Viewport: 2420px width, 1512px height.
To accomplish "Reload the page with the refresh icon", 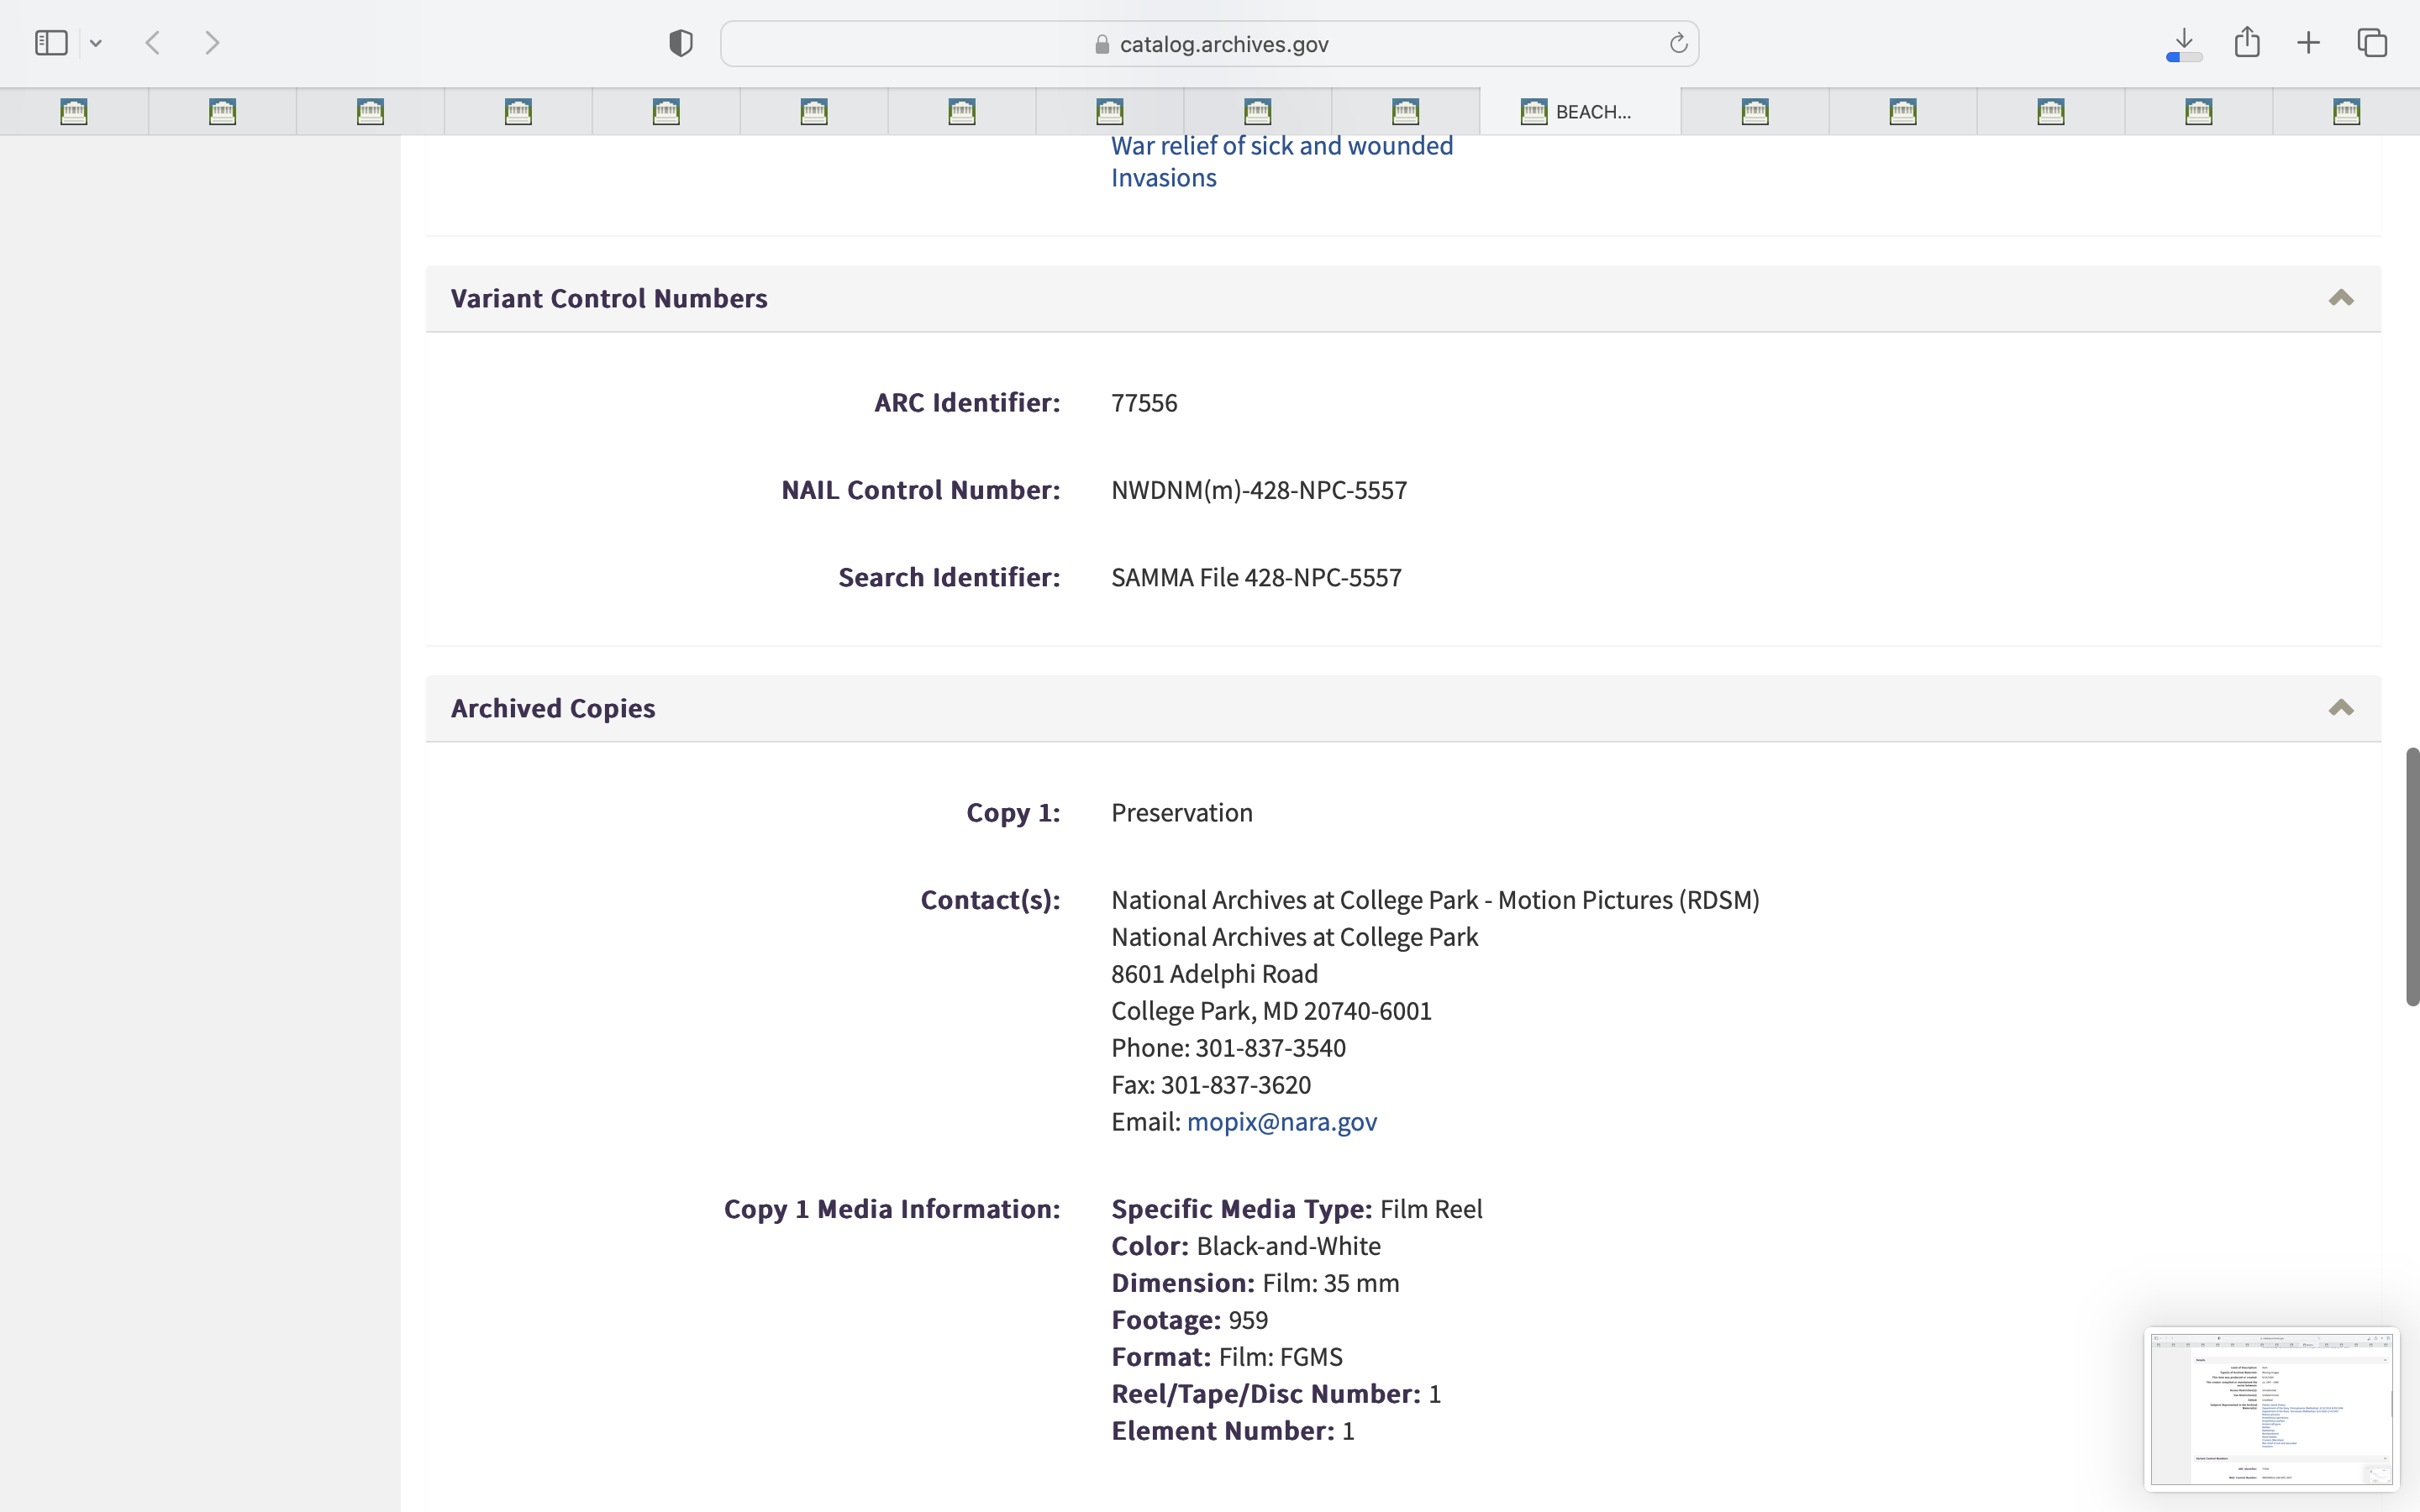I will tap(1678, 43).
